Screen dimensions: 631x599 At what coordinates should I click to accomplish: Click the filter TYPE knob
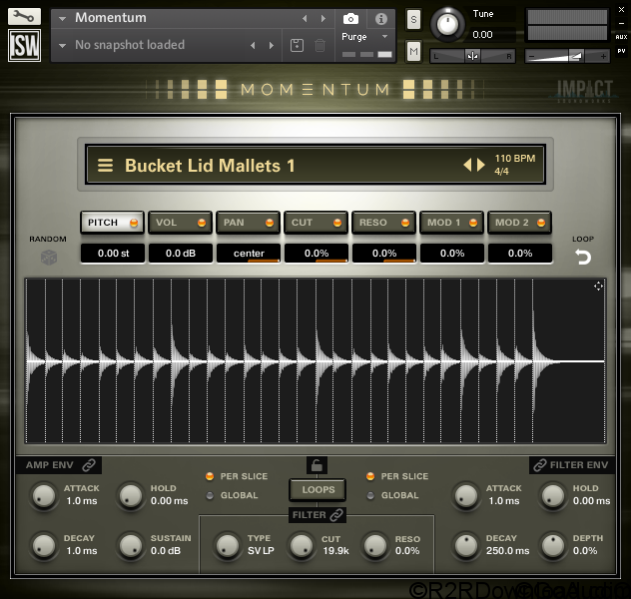pyautogui.click(x=228, y=545)
